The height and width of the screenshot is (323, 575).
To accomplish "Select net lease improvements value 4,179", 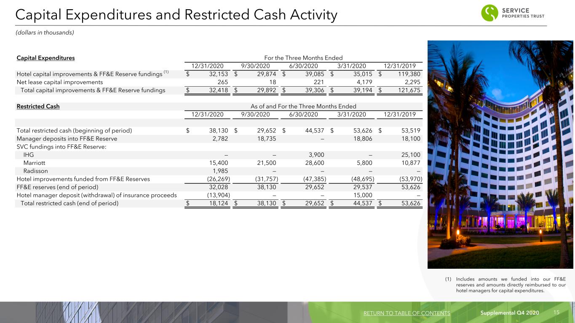I will click(x=364, y=82).
